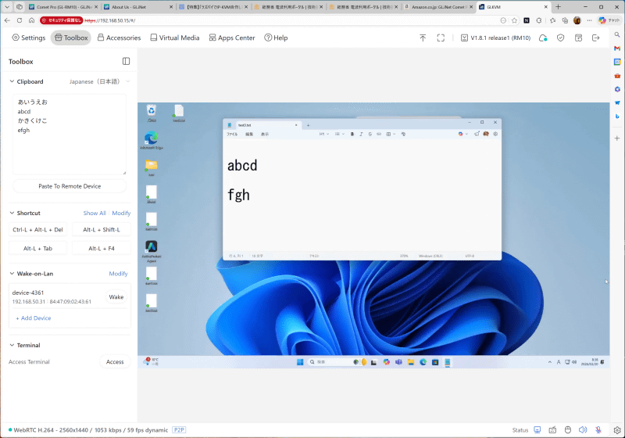This screenshot has width=625, height=438.
Task: Open the cloud service status icon
Action: coord(543,38)
